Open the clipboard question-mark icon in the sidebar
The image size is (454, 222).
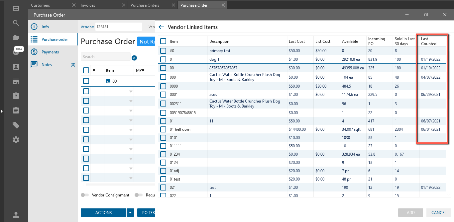pyautogui.click(x=16, y=96)
